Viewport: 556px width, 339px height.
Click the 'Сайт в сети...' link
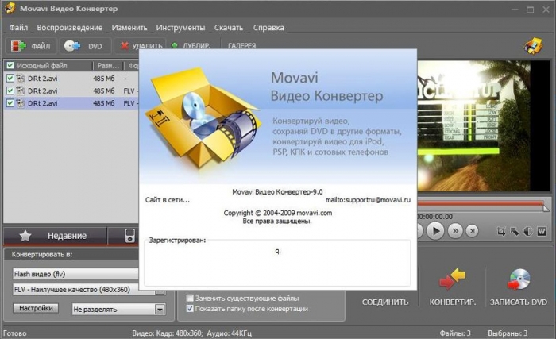[168, 199]
